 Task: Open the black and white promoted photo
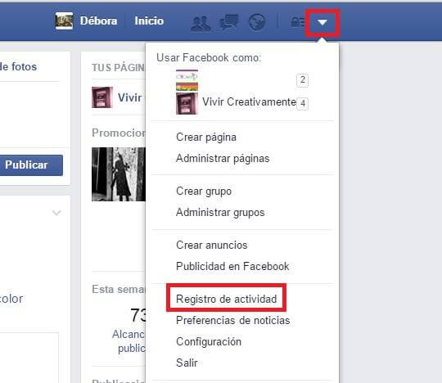click(119, 174)
